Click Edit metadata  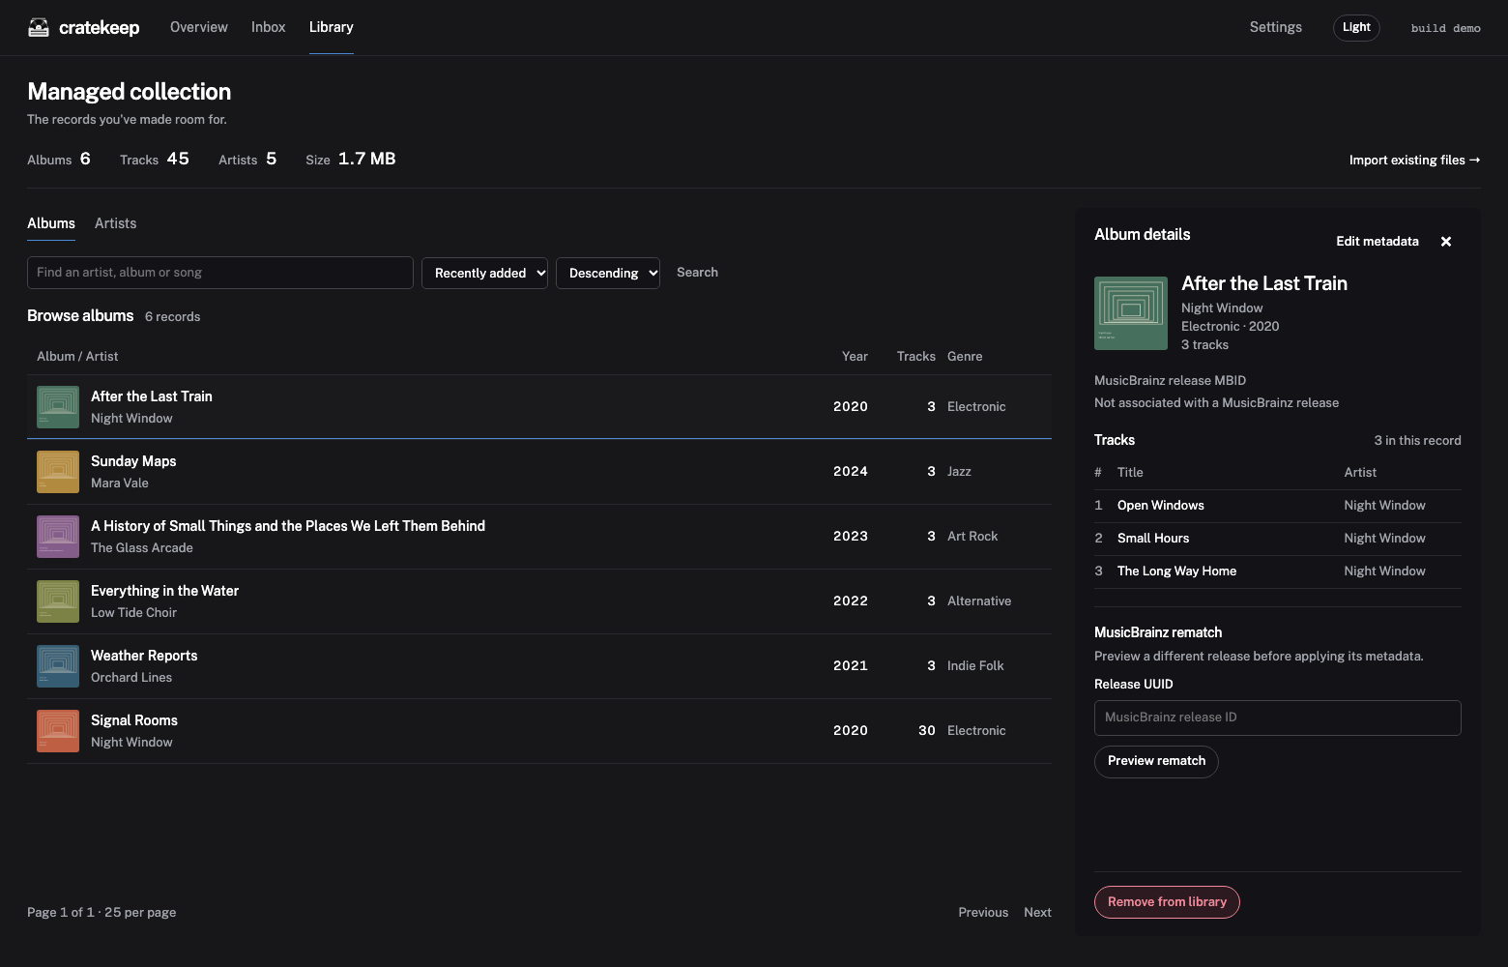coord(1377,242)
